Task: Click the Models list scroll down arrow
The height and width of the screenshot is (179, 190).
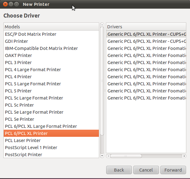Action: [x=102, y=156]
